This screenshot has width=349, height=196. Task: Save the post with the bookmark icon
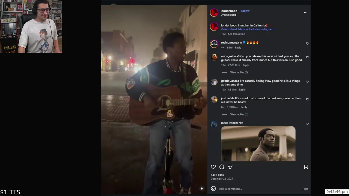pyautogui.click(x=306, y=167)
